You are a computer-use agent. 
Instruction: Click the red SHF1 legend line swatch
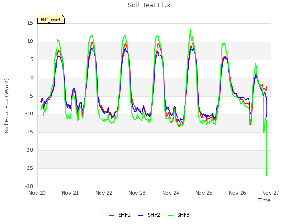pyautogui.click(x=111, y=216)
